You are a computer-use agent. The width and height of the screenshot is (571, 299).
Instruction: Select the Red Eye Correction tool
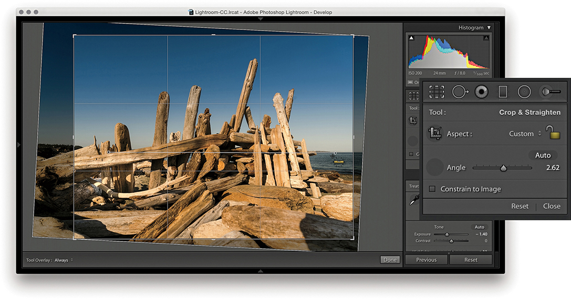coord(481,91)
